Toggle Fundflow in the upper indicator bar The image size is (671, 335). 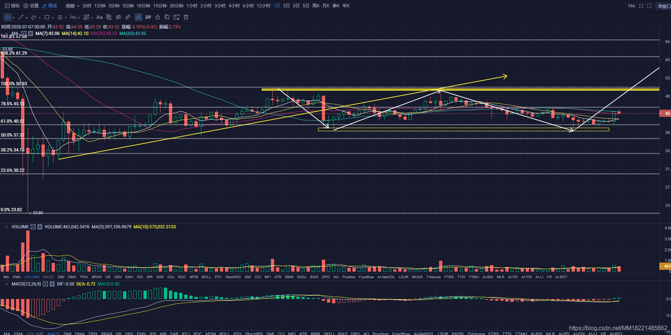(x=366, y=277)
